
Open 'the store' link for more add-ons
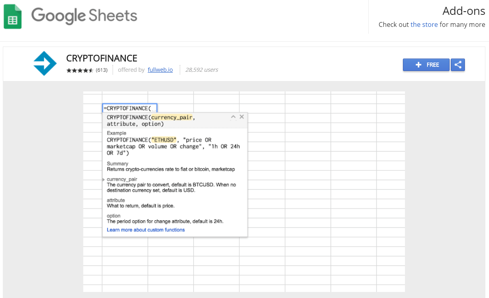click(x=424, y=24)
